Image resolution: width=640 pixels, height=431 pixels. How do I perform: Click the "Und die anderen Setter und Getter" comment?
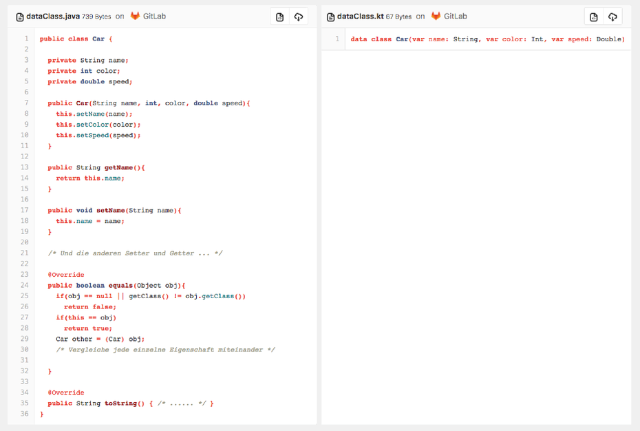[x=136, y=253]
